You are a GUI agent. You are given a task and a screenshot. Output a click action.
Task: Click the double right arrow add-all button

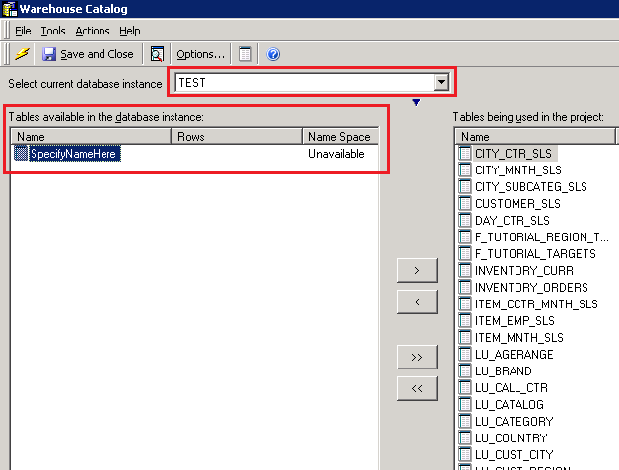pos(416,356)
